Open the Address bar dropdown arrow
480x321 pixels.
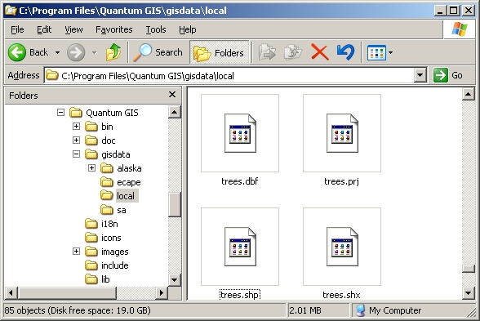(420, 75)
